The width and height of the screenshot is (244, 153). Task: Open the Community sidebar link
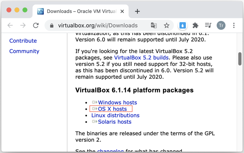(24, 51)
